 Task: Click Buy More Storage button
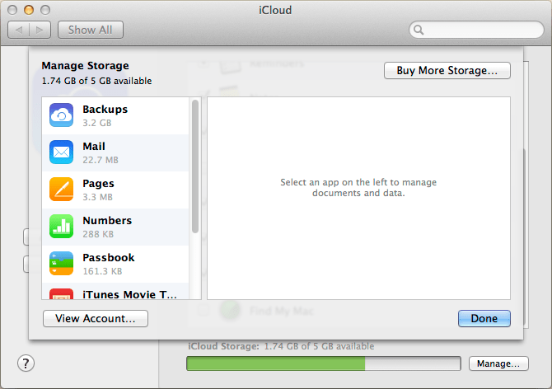click(x=447, y=70)
